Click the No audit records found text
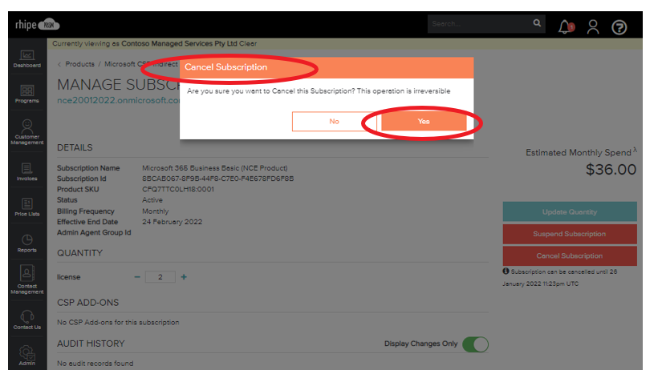The height and width of the screenshot is (386, 662). coord(95,364)
